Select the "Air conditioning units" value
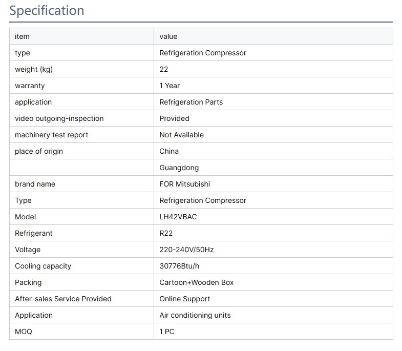This screenshot has width=402, height=351. (x=195, y=315)
